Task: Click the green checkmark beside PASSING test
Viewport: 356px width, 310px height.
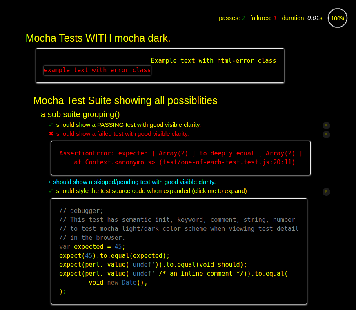Action: tap(51, 125)
